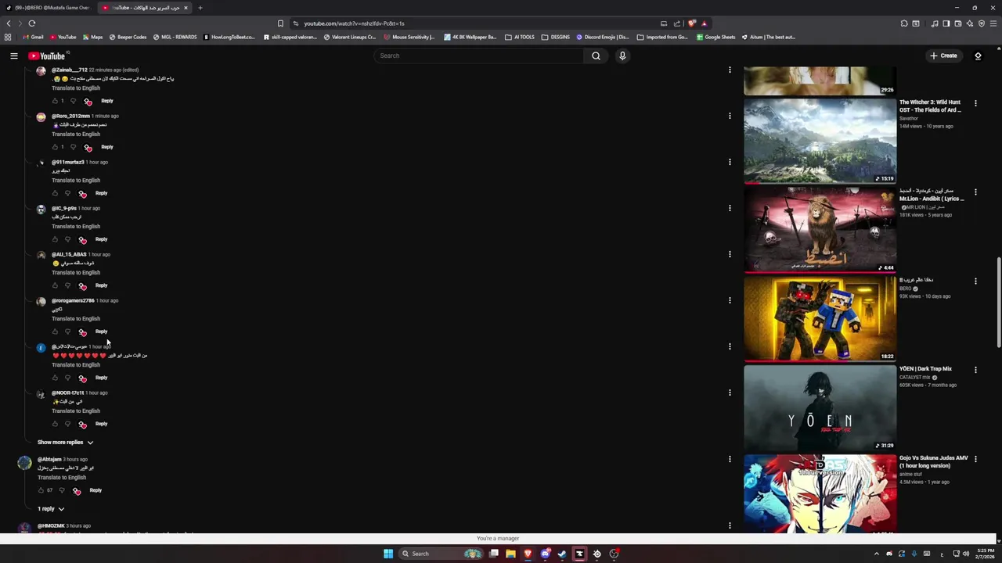Dislike the comment by @Roro_2012mm
This screenshot has width=1002, height=563.
74,147
